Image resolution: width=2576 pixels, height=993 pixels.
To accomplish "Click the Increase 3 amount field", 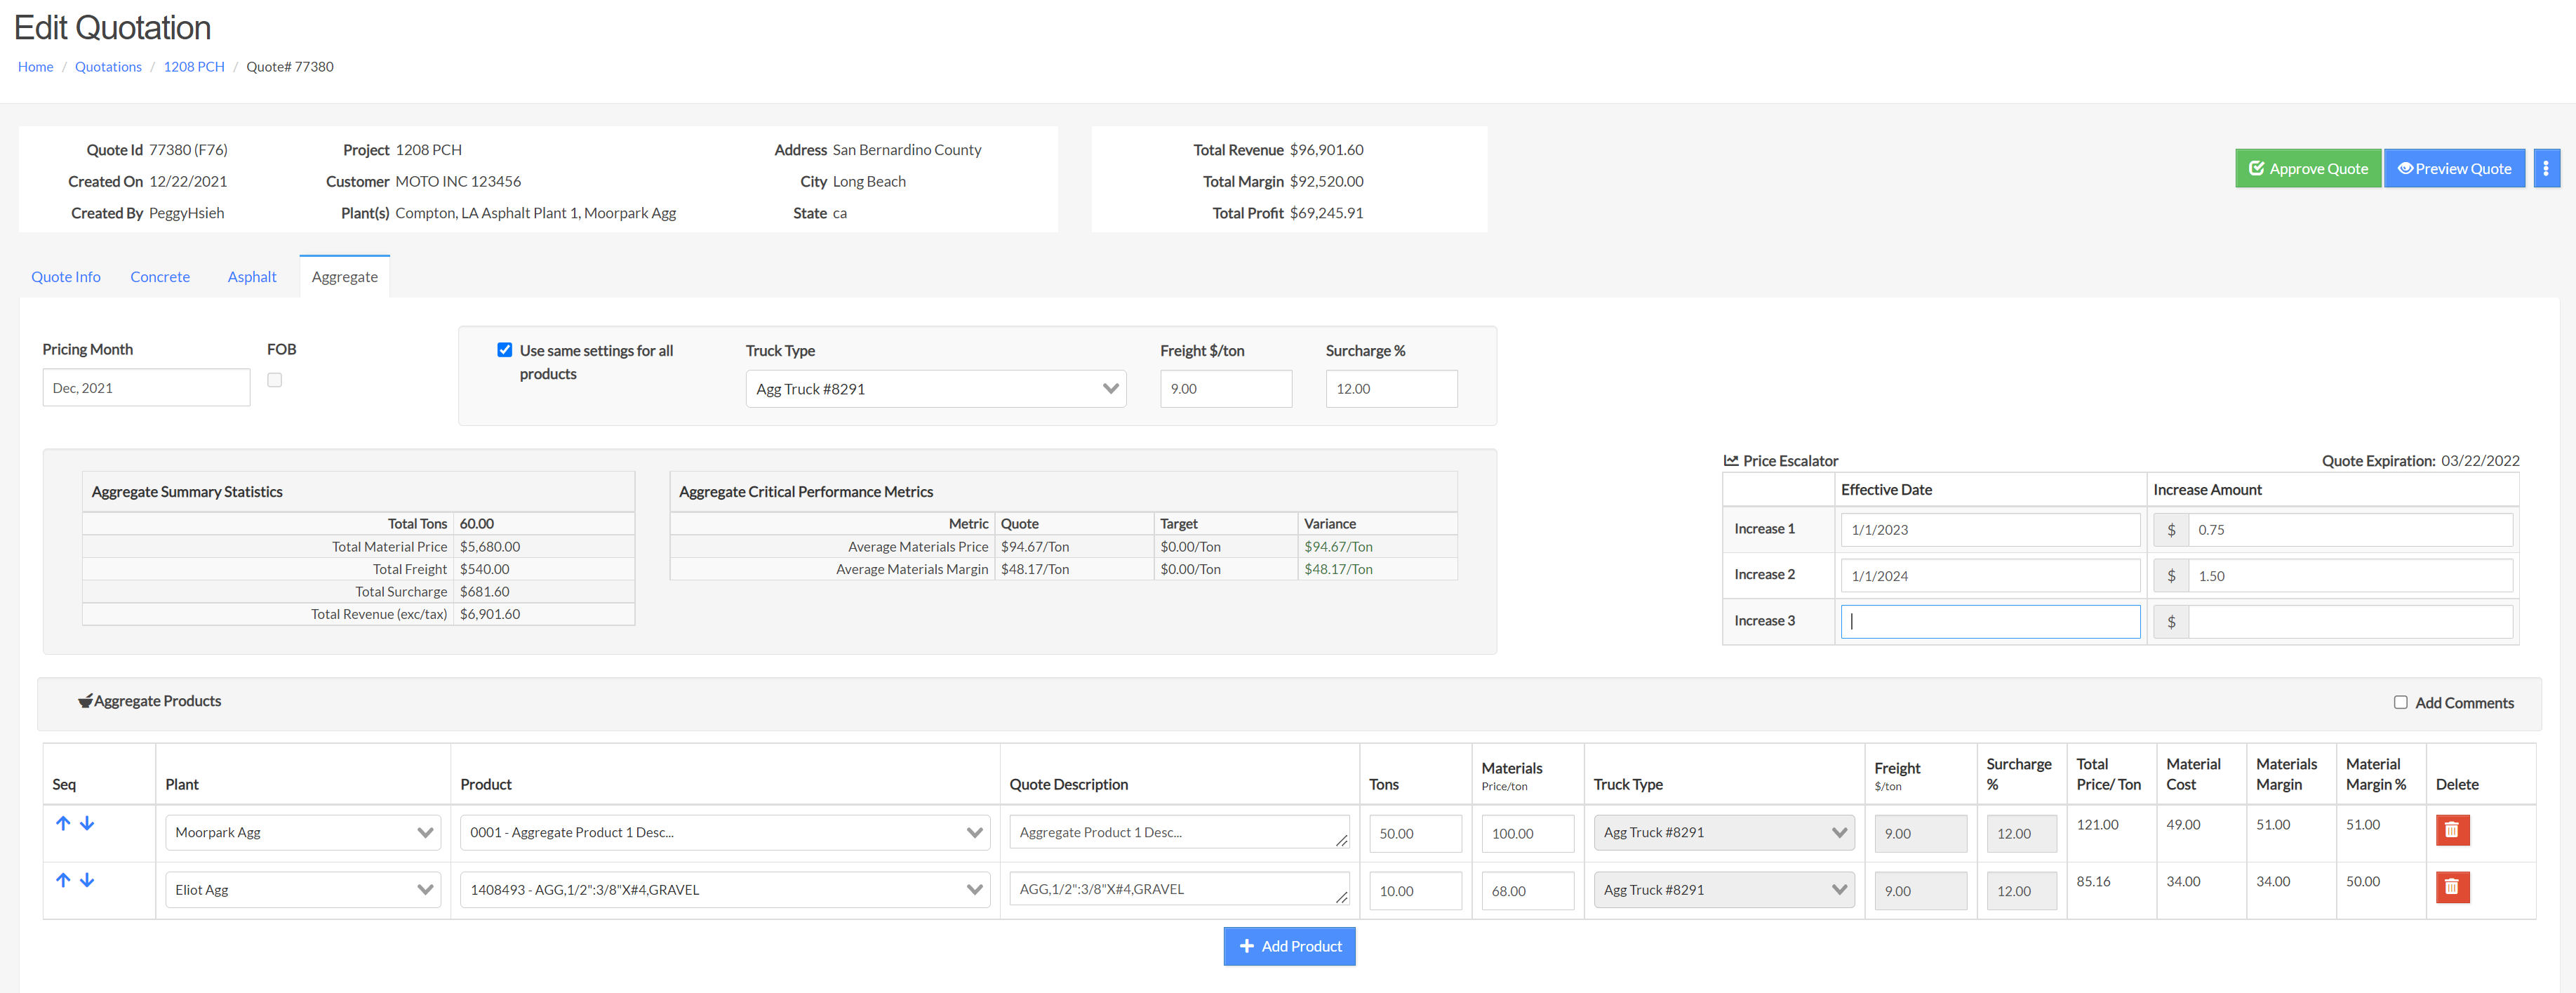I will point(2349,622).
